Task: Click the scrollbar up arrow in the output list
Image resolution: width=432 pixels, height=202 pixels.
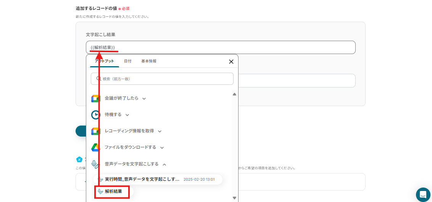Action: (234, 94)
